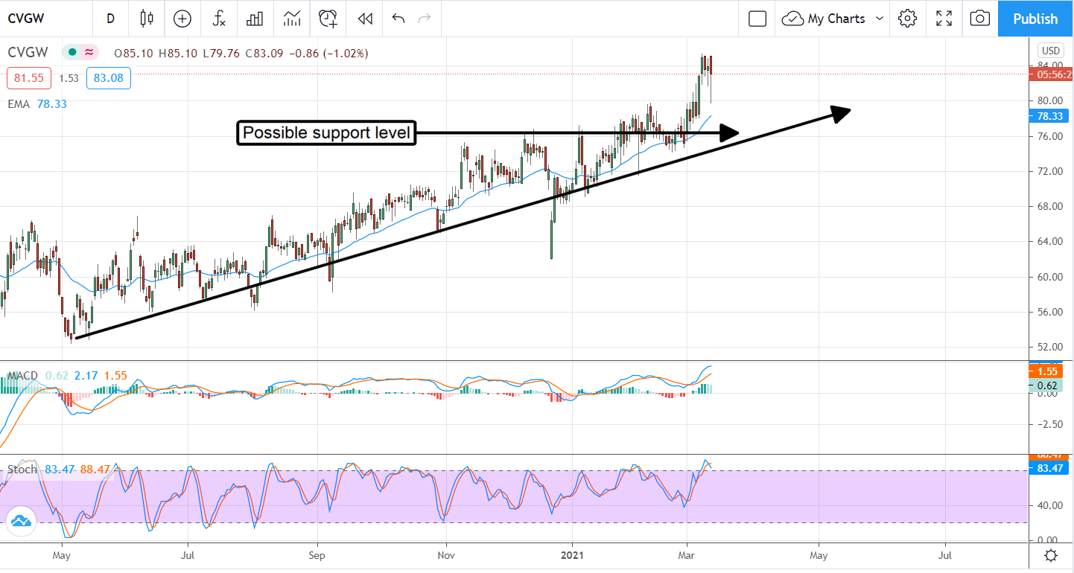Click the green market status dot

[72, 53]
